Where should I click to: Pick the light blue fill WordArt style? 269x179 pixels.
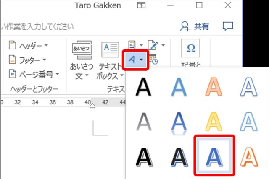point(179,87)
